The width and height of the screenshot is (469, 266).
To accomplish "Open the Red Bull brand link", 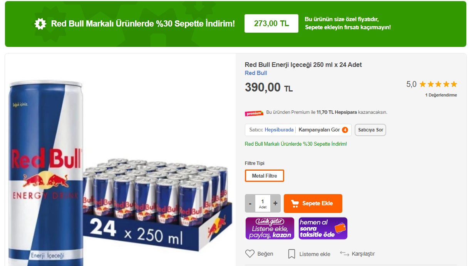I will click(256, 73).
